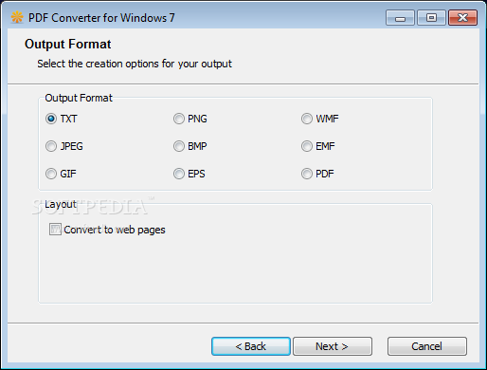Click the Output Format heading
Viewport: 487px width, 370px height.
(68, 44)
